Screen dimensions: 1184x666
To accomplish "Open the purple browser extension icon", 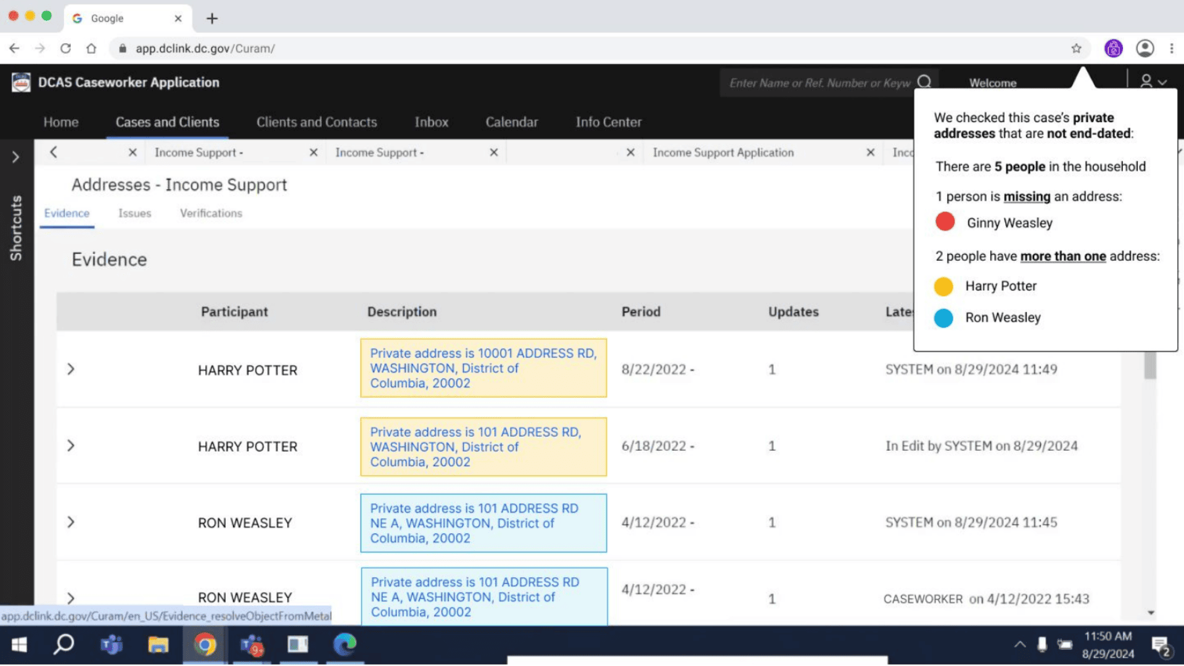I will click(x=1113, y=48).
